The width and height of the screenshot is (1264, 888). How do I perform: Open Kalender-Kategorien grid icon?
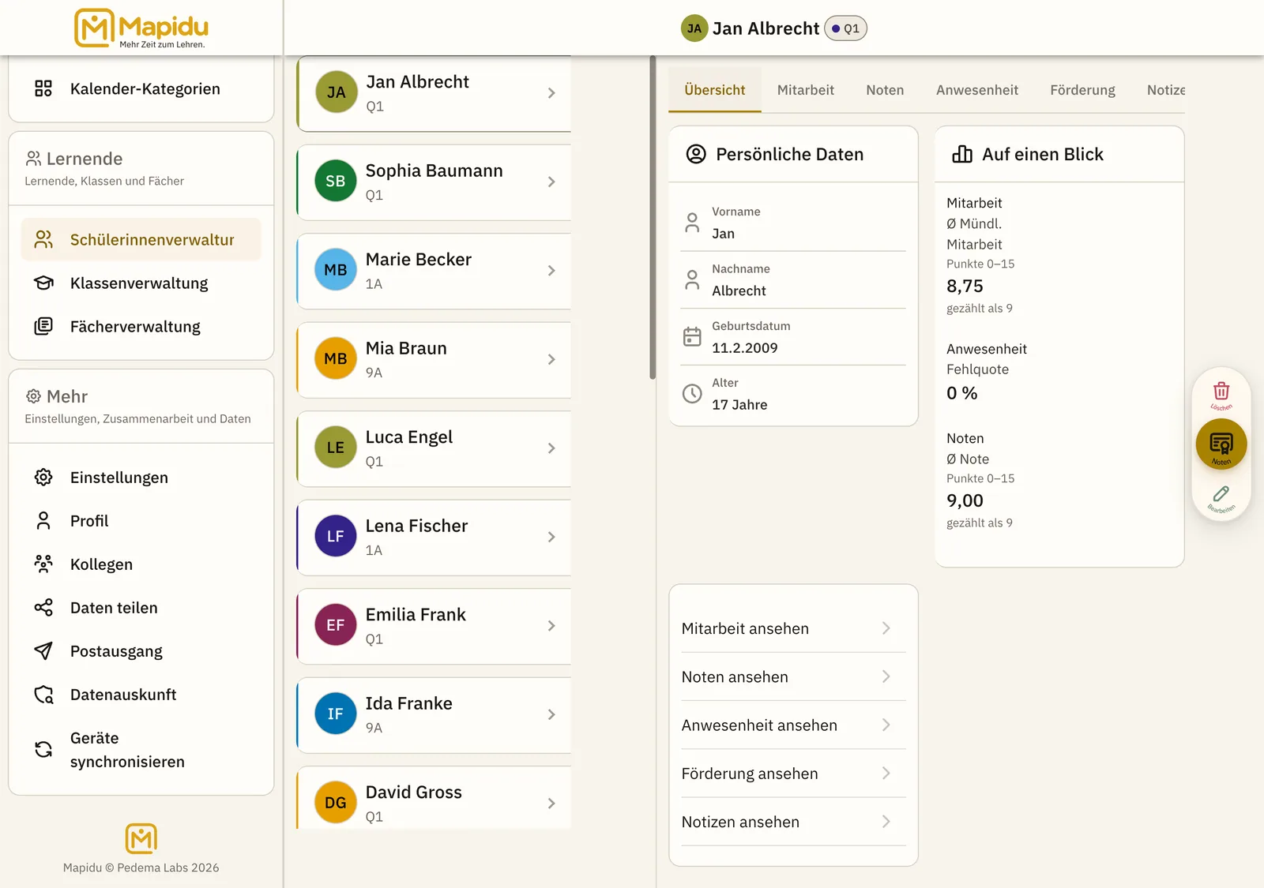[43, 88]
